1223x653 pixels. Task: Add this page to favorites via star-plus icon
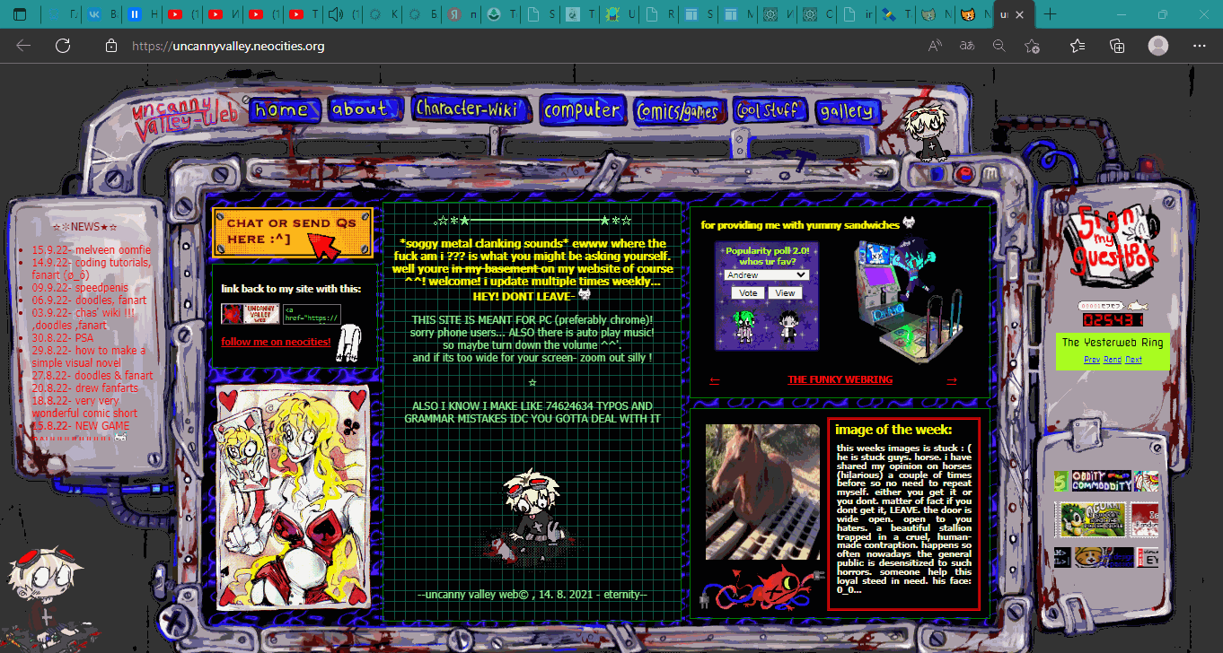point(1032,46)
